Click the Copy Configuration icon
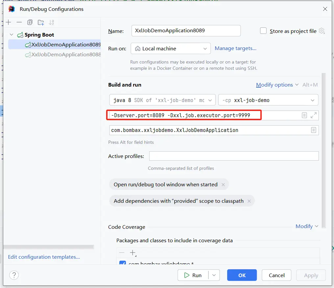The width and height of the screenshot is (334, 288). pos(30,22)
